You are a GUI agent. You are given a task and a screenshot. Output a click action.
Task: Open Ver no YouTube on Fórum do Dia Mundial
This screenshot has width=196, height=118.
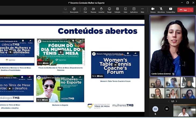click(x=43, y=63)
